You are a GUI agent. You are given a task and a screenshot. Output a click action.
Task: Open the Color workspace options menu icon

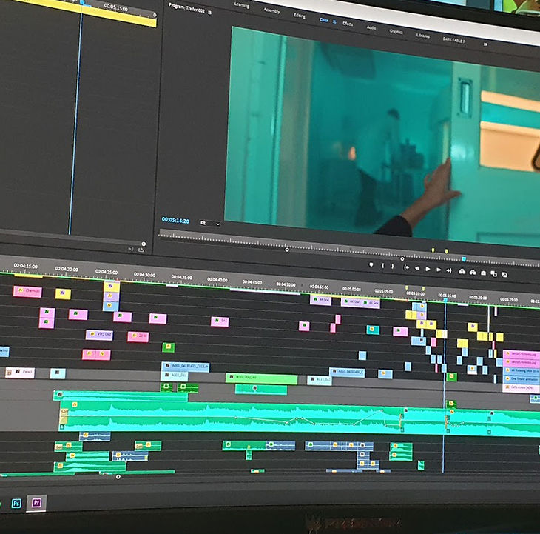coord(334,21)
